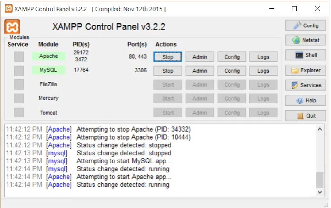This screenshot has width=331, height=208.
Task: Click the log scrollbar down arrow
Action: click(320, 192)
